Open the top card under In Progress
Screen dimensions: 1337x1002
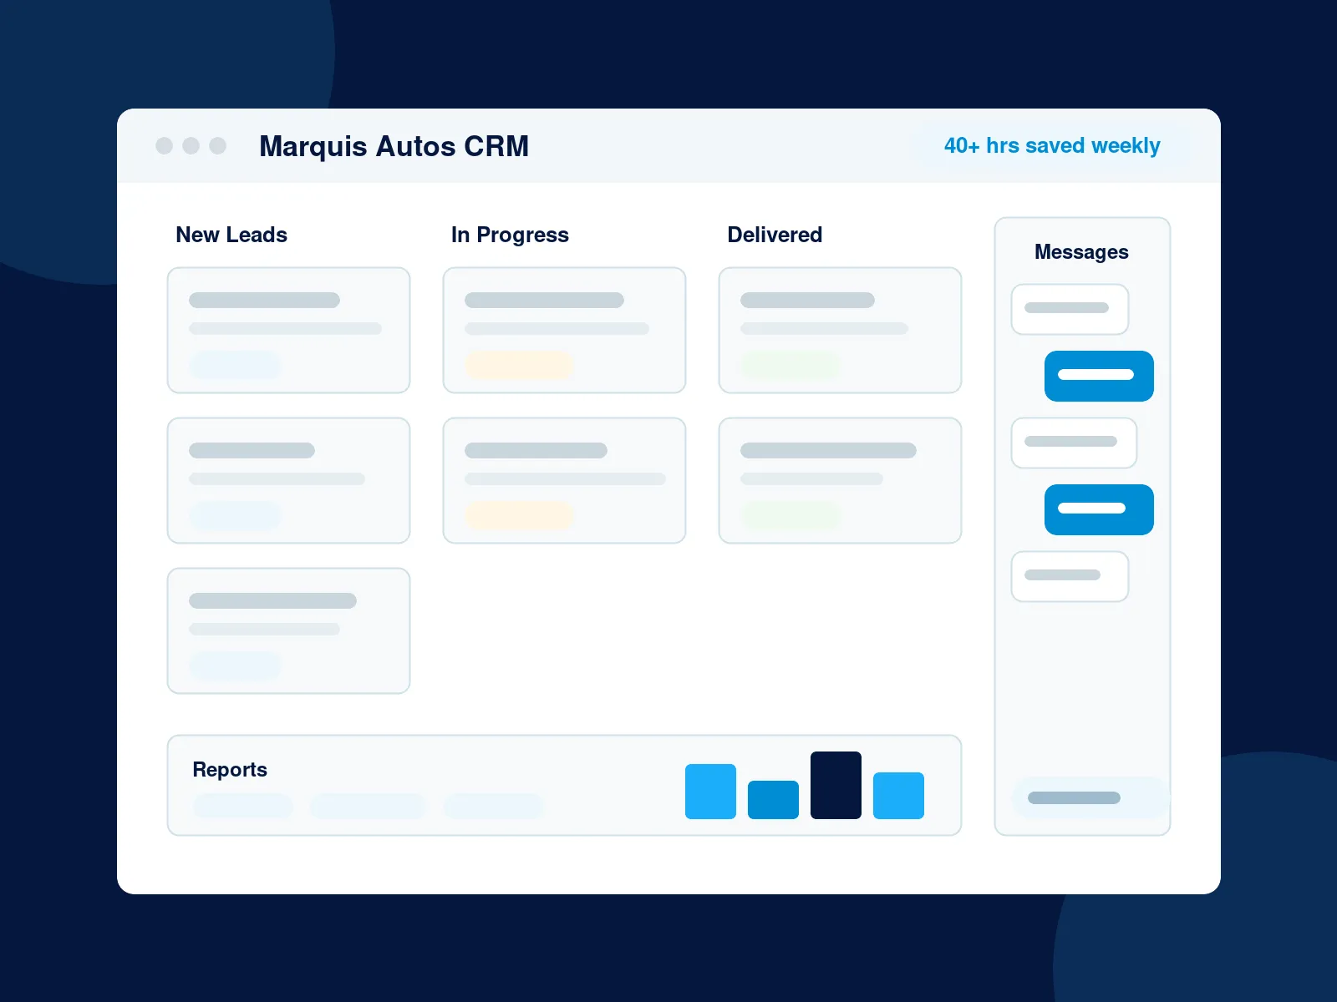pyautogui.click(x=564, y=330)
